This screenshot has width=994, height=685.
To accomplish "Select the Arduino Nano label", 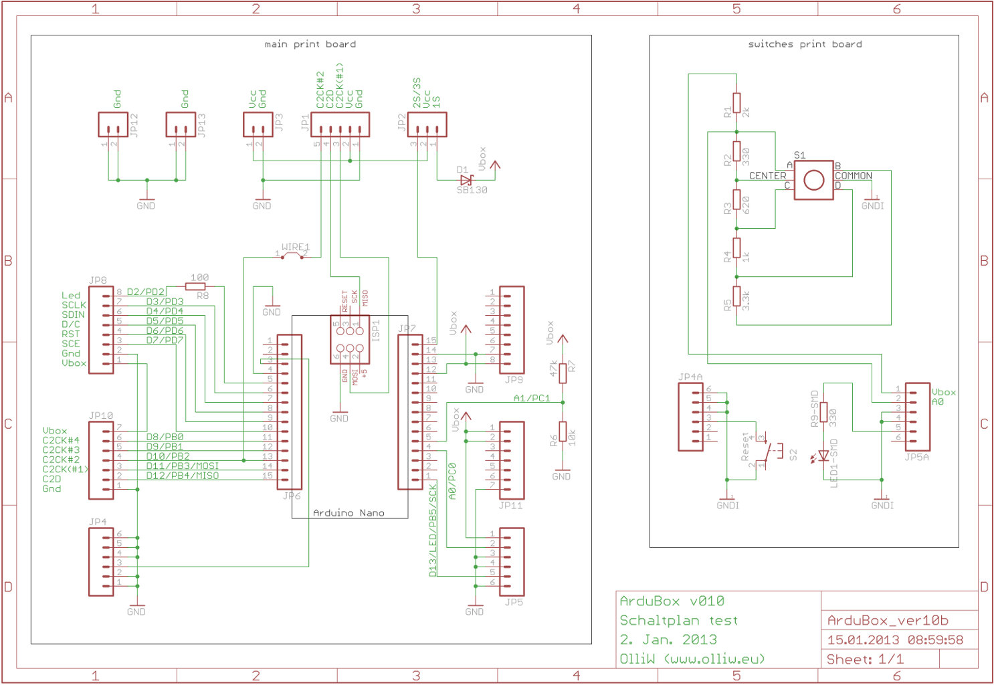I will coord(349,513).
